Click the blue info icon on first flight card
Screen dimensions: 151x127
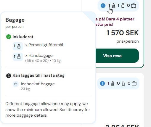[103, 6]
